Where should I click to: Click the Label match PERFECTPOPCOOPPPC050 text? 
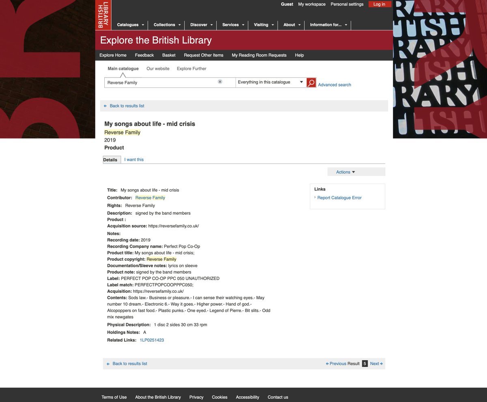(164, 285)
